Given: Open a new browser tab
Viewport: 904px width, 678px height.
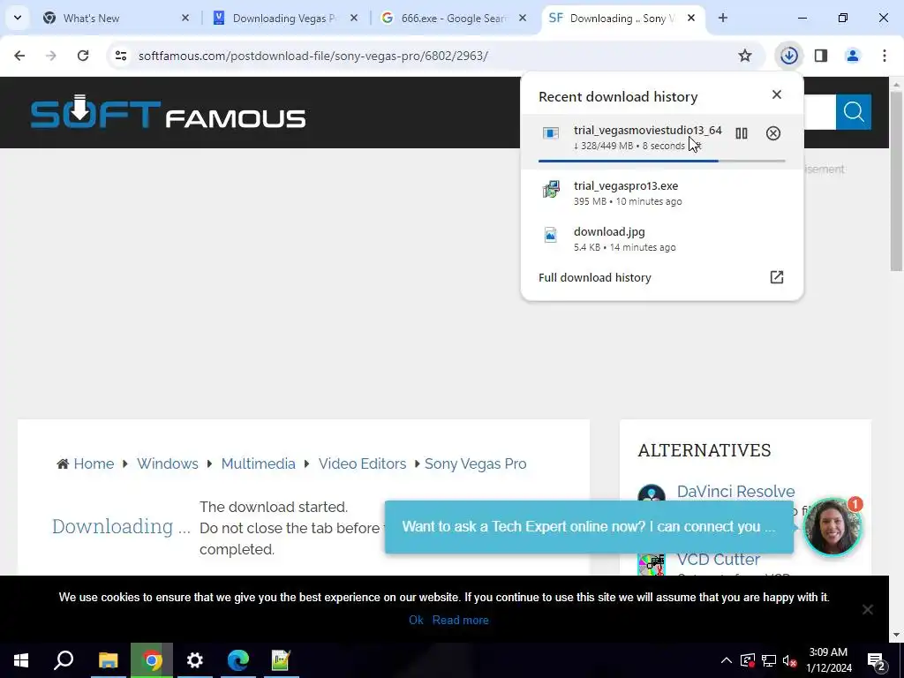Looking at the screenshot, I should pyautogui.click(x=723, y=19).
